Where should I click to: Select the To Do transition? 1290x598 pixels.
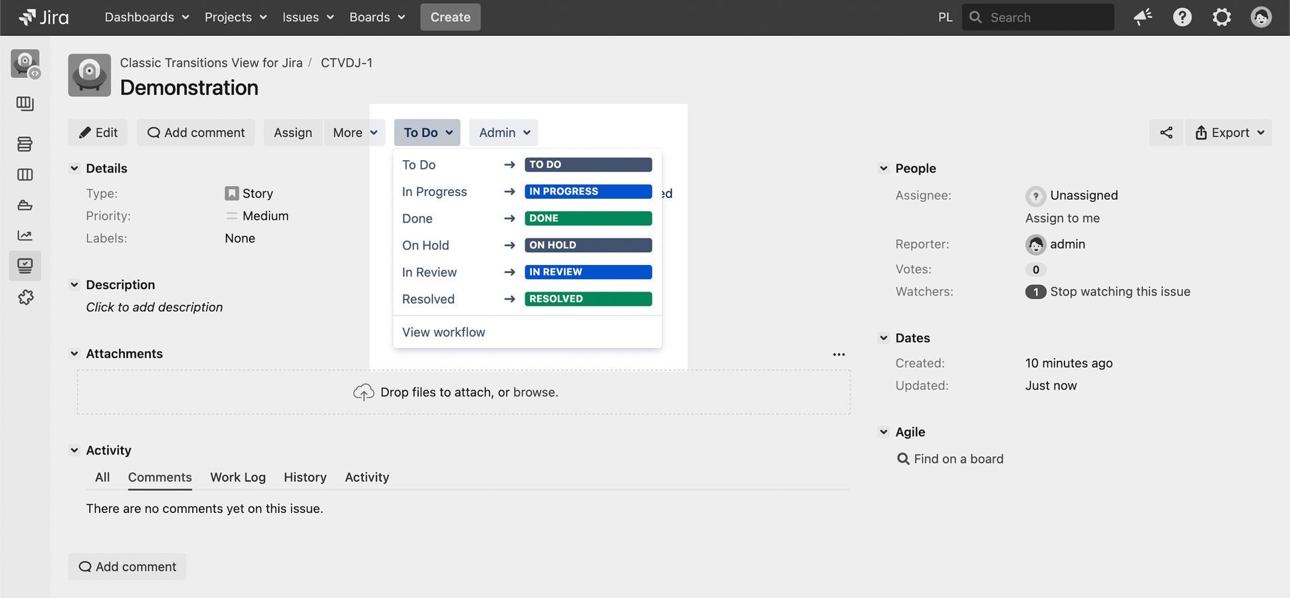(x=527, y=165)
